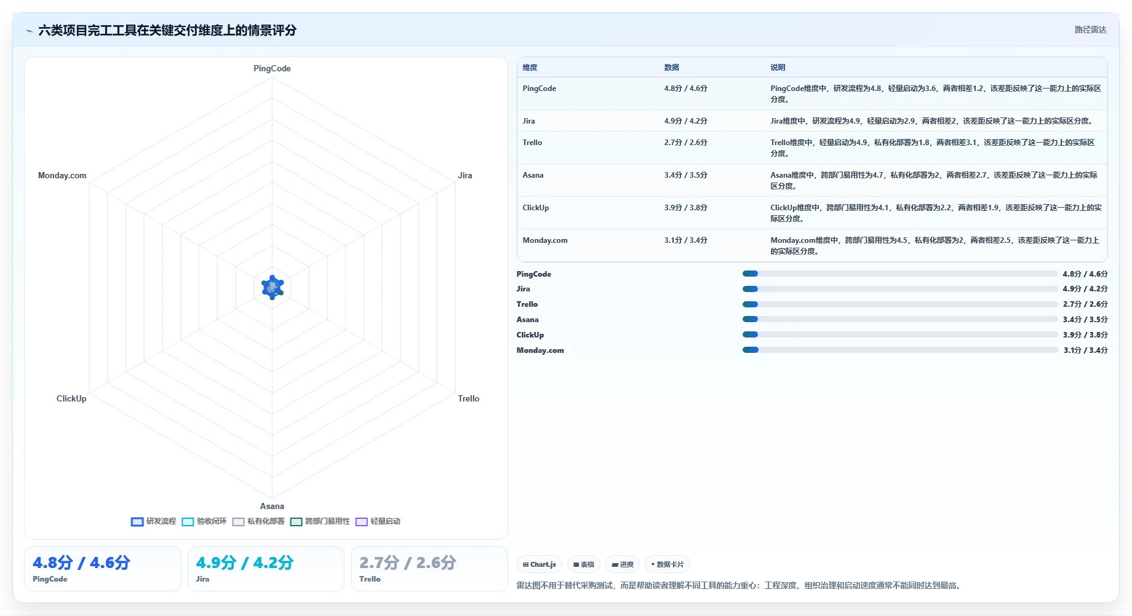1132x616 pixels.
Task: Click the Asana table row name
Action: (x=533, y=175)
